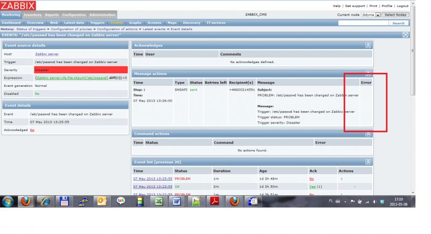Go to Discovery submenu
The height and width of the screenshot is (234, 431).
(x=192, y=23)
